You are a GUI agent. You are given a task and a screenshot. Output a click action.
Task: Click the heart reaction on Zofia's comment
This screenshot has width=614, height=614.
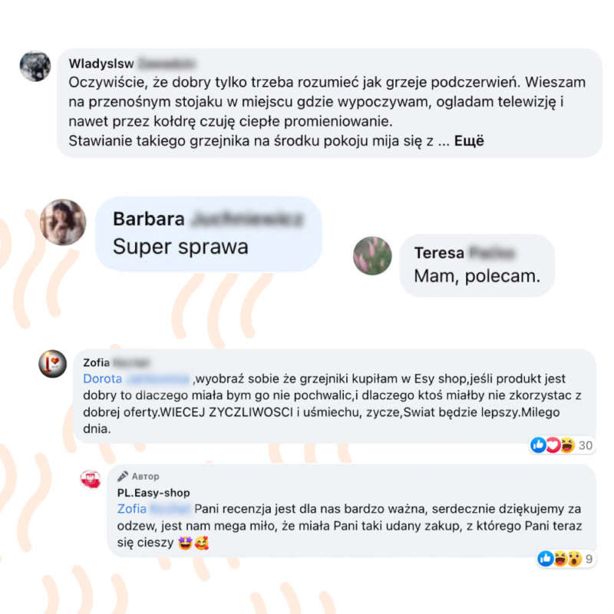(553, 445)
